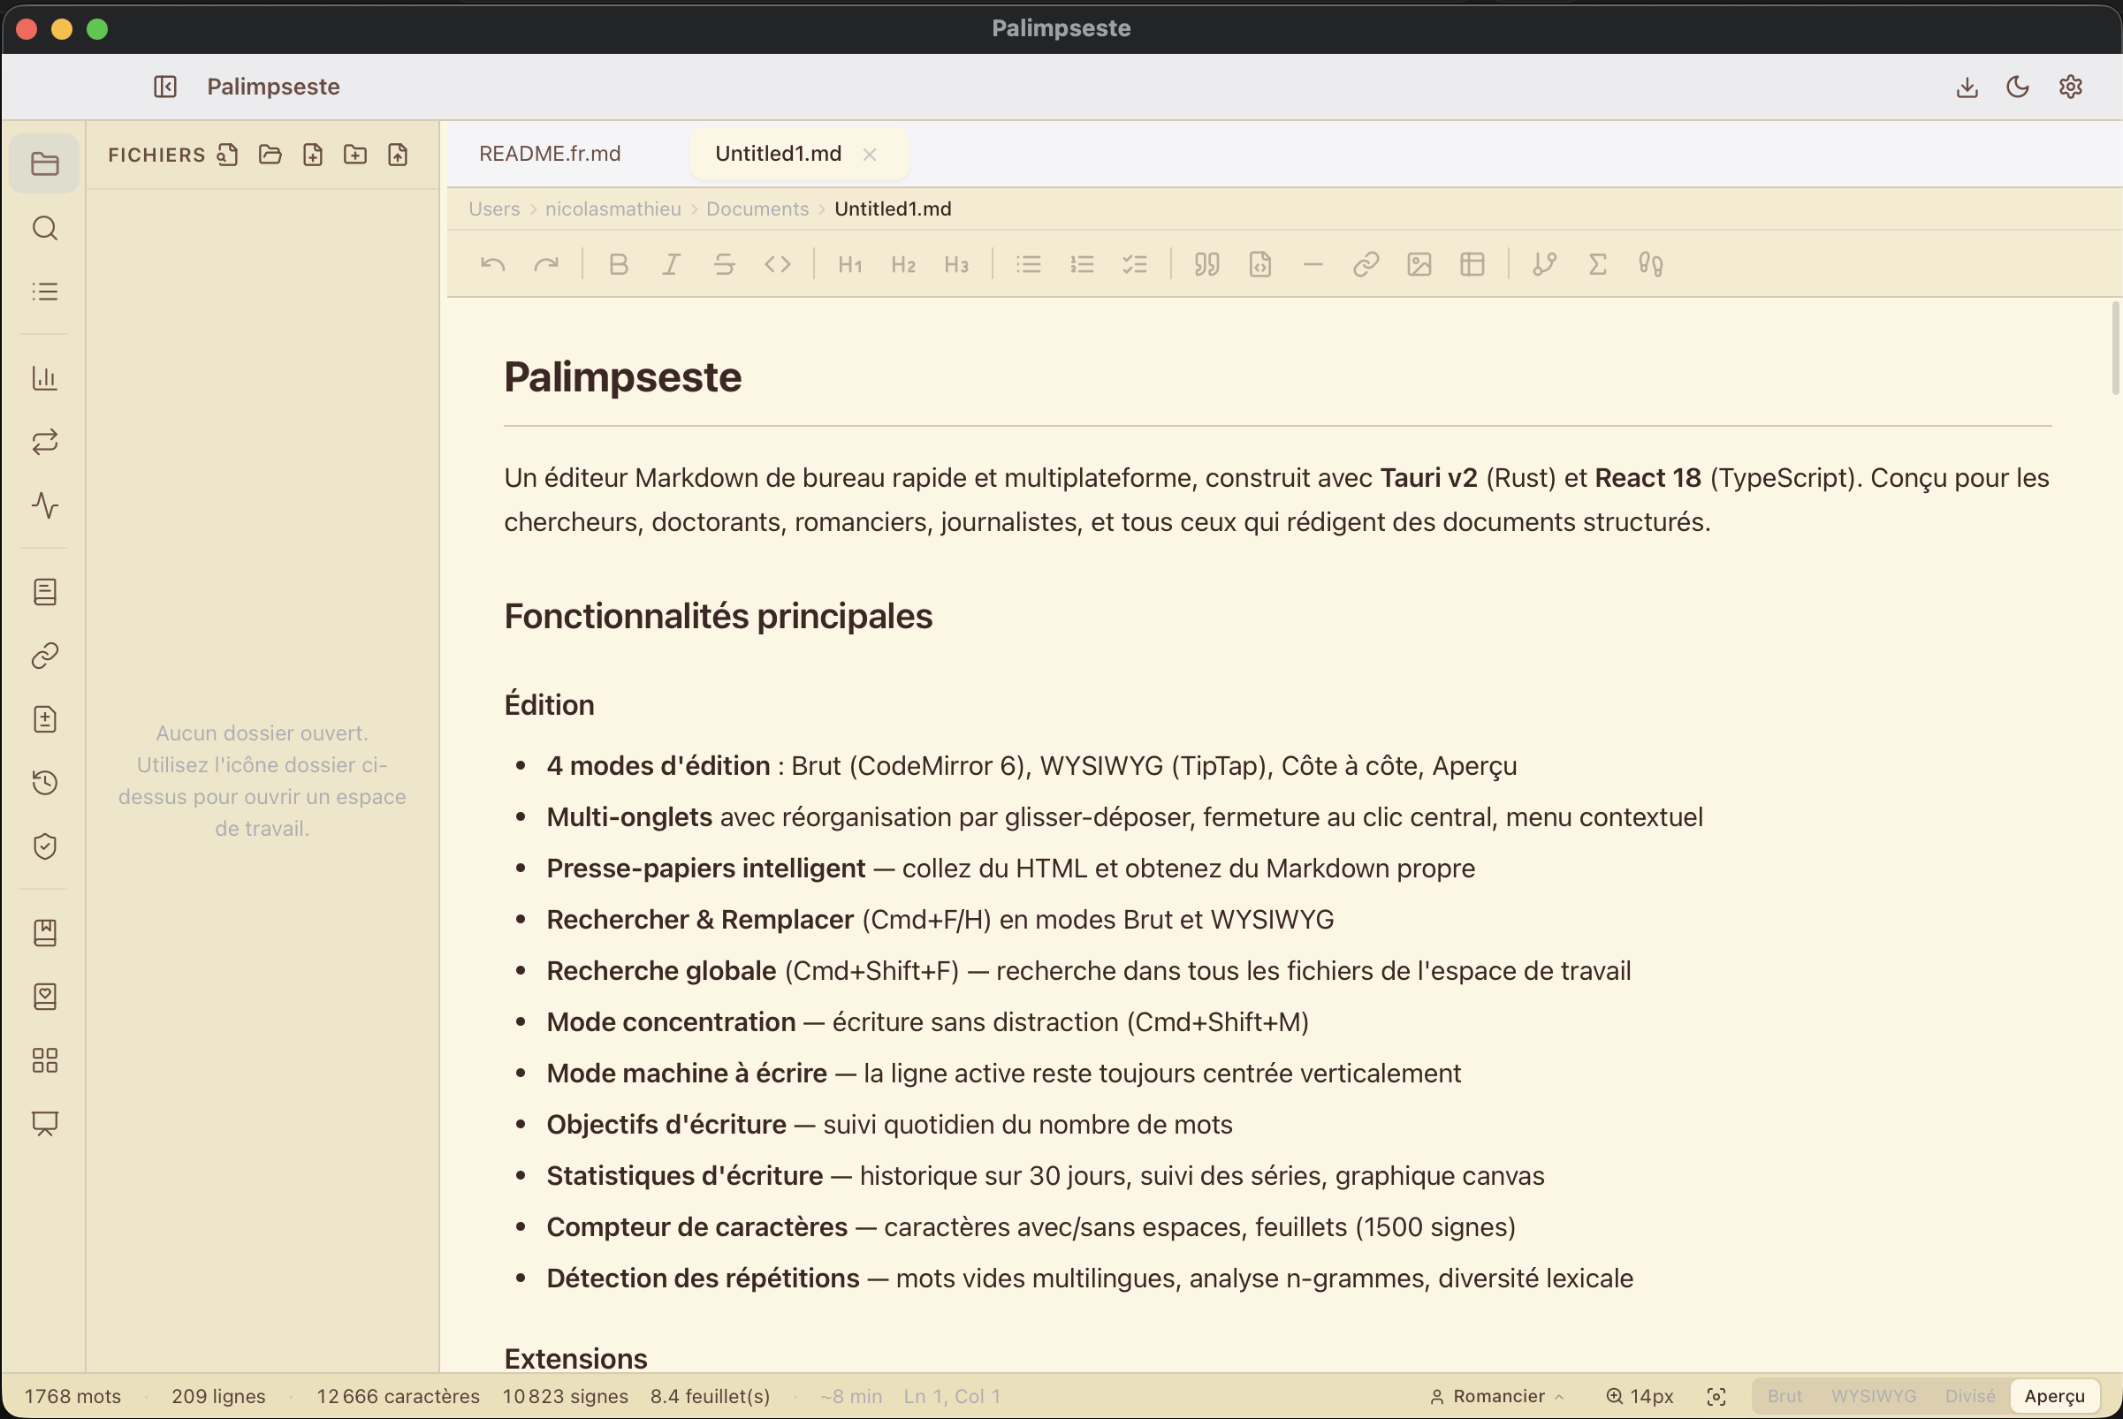The image size is (2123, 1419).
Task: Open the presentation screen icon in sidebar
Action: (44, 1124)
